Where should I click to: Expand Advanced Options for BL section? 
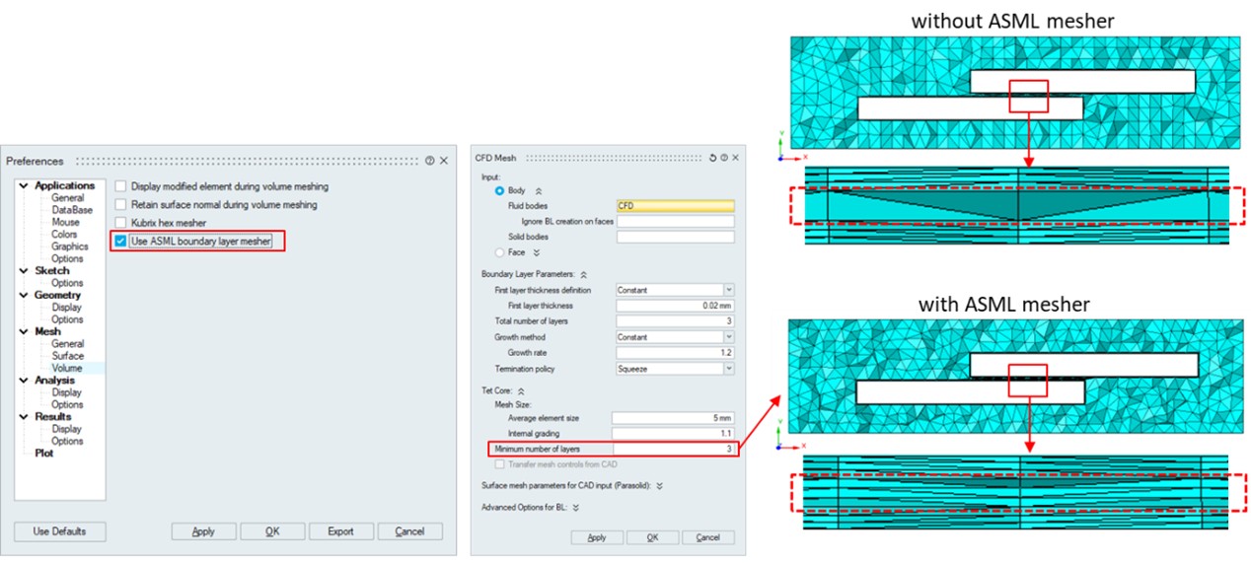pyautogui.click(x=575, y=507)
